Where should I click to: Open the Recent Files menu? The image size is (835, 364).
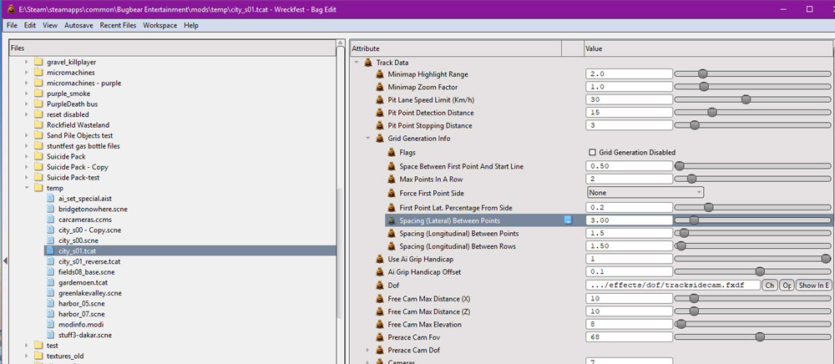118,25
